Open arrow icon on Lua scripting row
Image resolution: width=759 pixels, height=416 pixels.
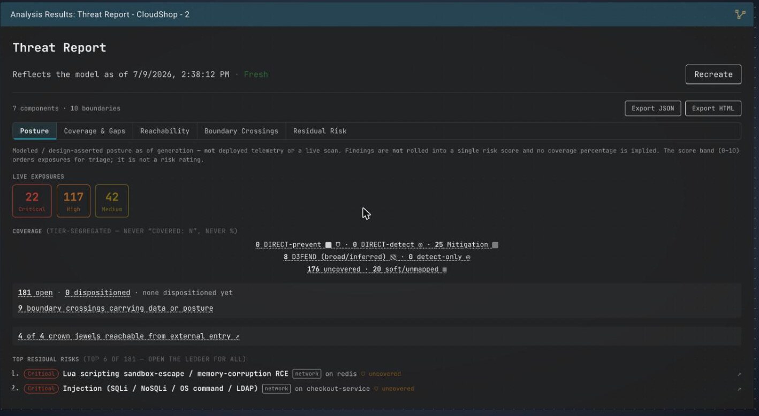tap(739, 374)
